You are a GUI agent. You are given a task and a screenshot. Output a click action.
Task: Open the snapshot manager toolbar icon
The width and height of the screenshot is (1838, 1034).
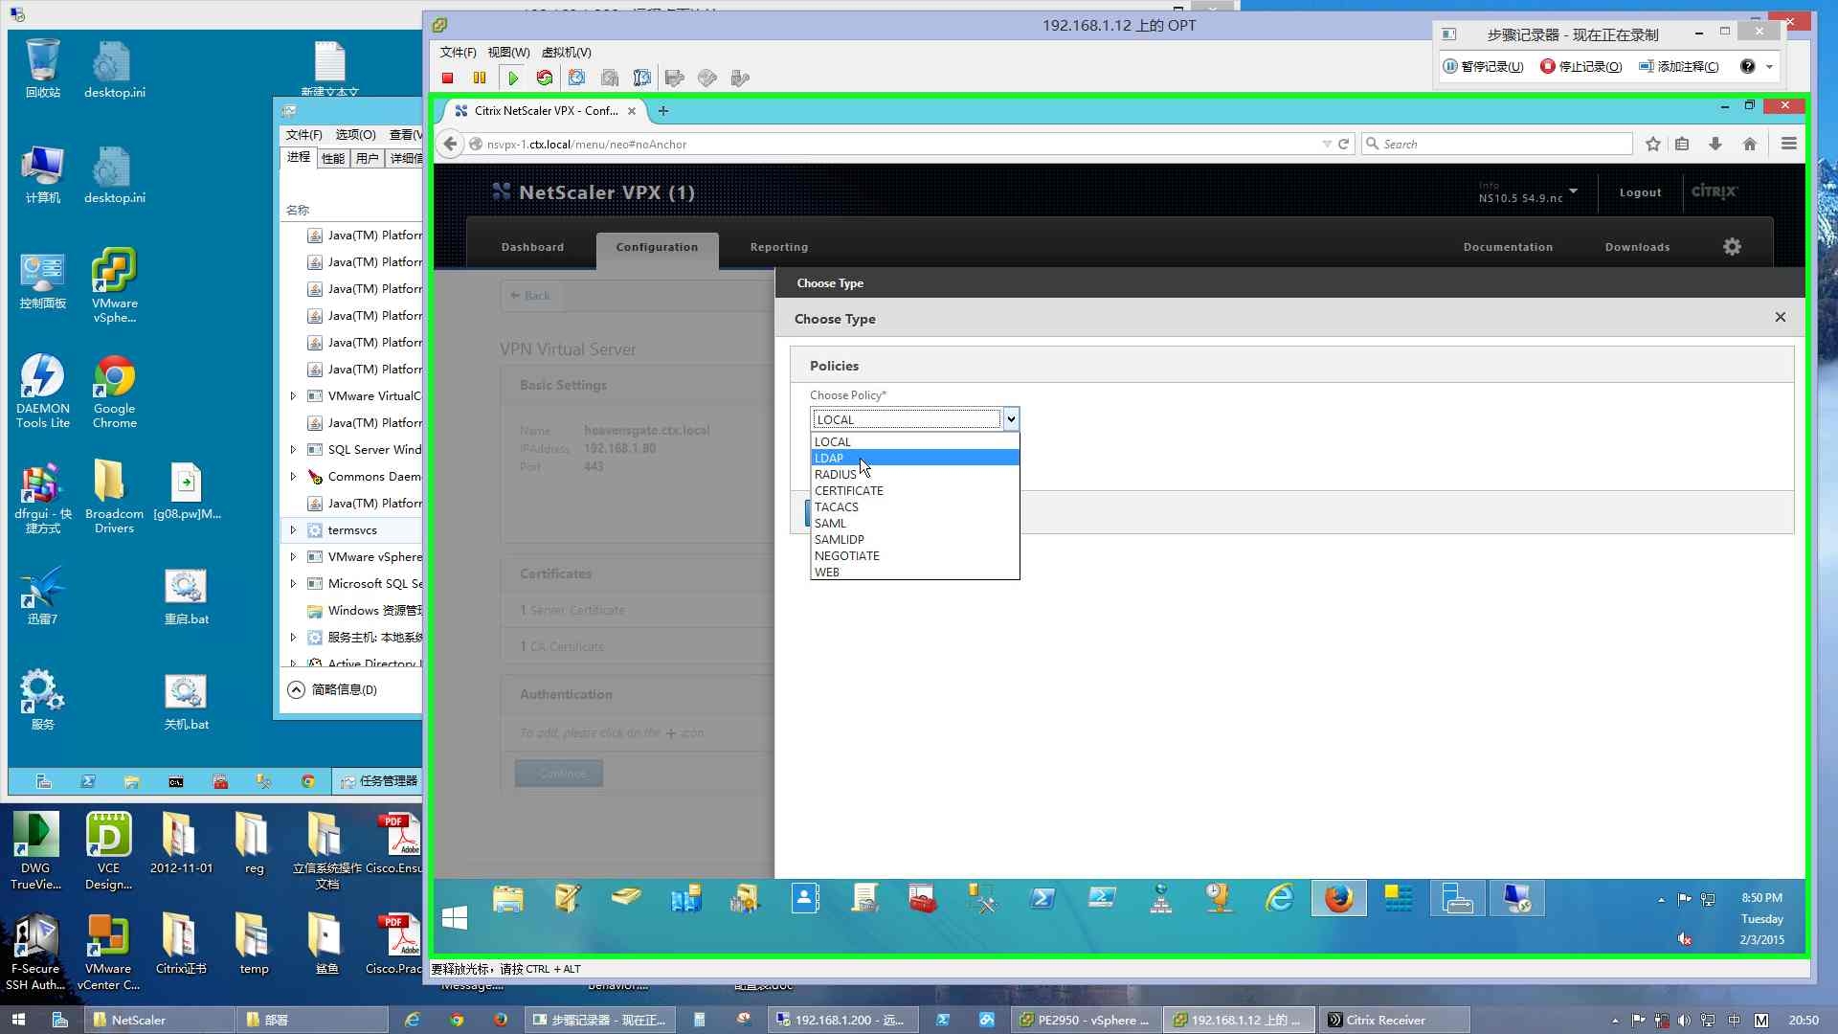(642, 79)
